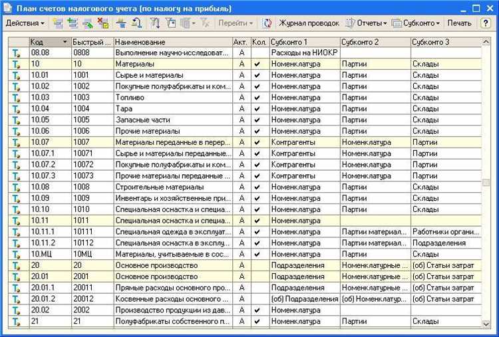Screen dimensions: 499x337
Task: Toggle Кол. checkmark for account 10.МЦ
Action: [257, 254]
